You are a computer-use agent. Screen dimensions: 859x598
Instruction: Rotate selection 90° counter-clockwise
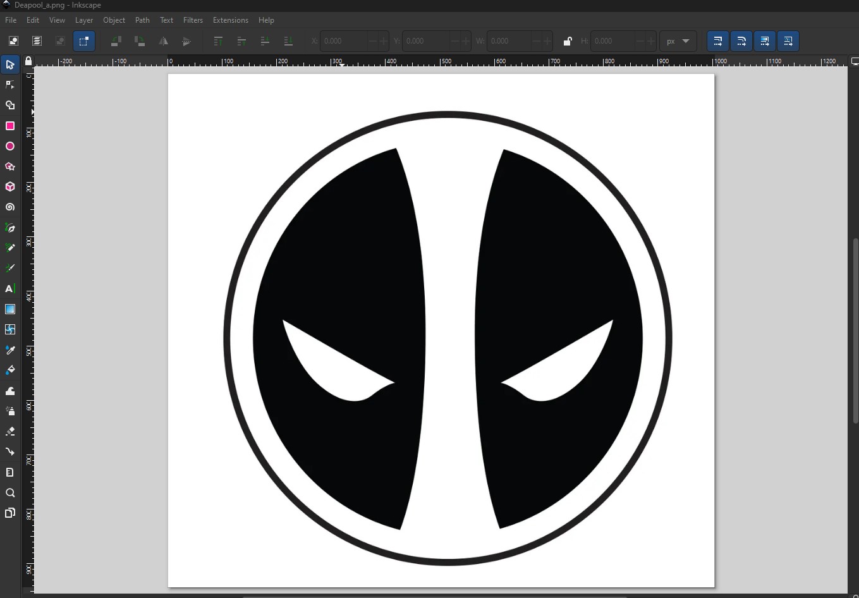coord(116,41)
